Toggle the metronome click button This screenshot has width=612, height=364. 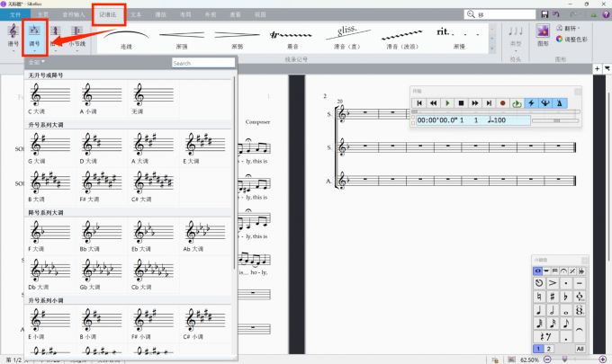coord(560,102)
